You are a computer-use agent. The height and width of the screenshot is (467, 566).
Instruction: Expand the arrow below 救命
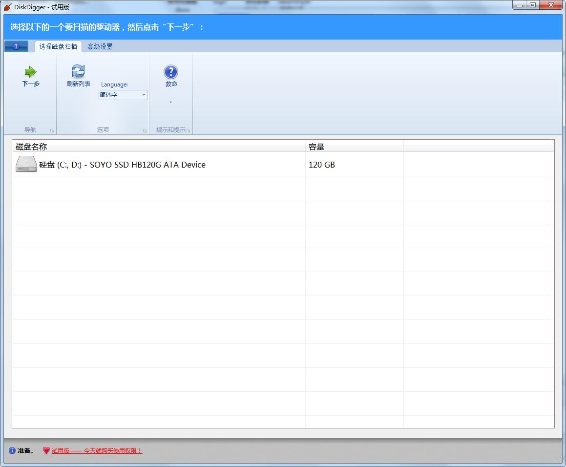click(x=171, y=102)
